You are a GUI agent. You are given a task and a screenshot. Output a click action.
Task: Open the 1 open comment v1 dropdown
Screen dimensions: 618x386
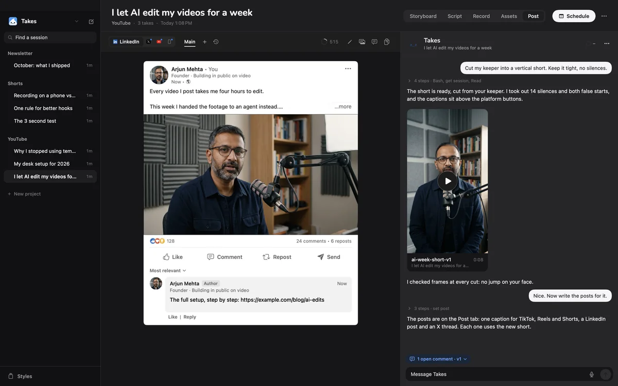pyautogui.click(x=438, y=359)
